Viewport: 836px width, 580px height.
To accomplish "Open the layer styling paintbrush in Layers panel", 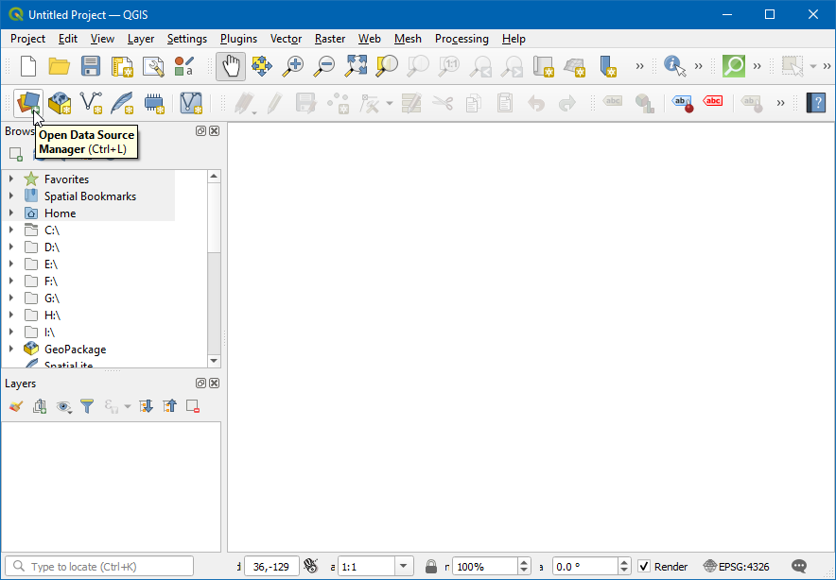I will click(15, 406).
